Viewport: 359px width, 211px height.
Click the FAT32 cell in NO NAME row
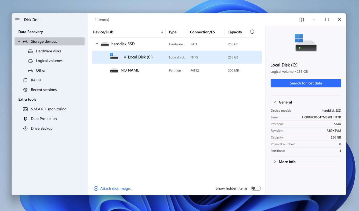click(x=195, y=70)
